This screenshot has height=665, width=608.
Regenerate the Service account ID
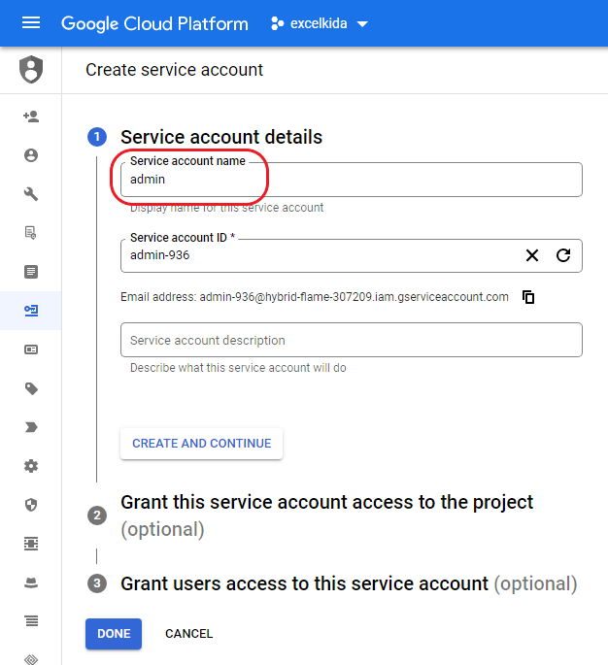(x=563, y=255)
